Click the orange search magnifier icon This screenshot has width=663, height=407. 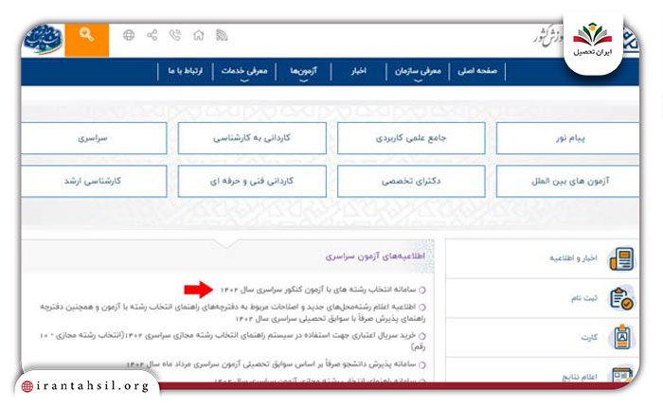tap(87, 35)
